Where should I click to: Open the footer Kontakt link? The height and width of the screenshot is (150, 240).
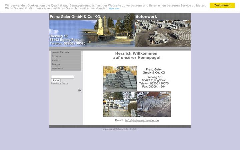[133, 129]
